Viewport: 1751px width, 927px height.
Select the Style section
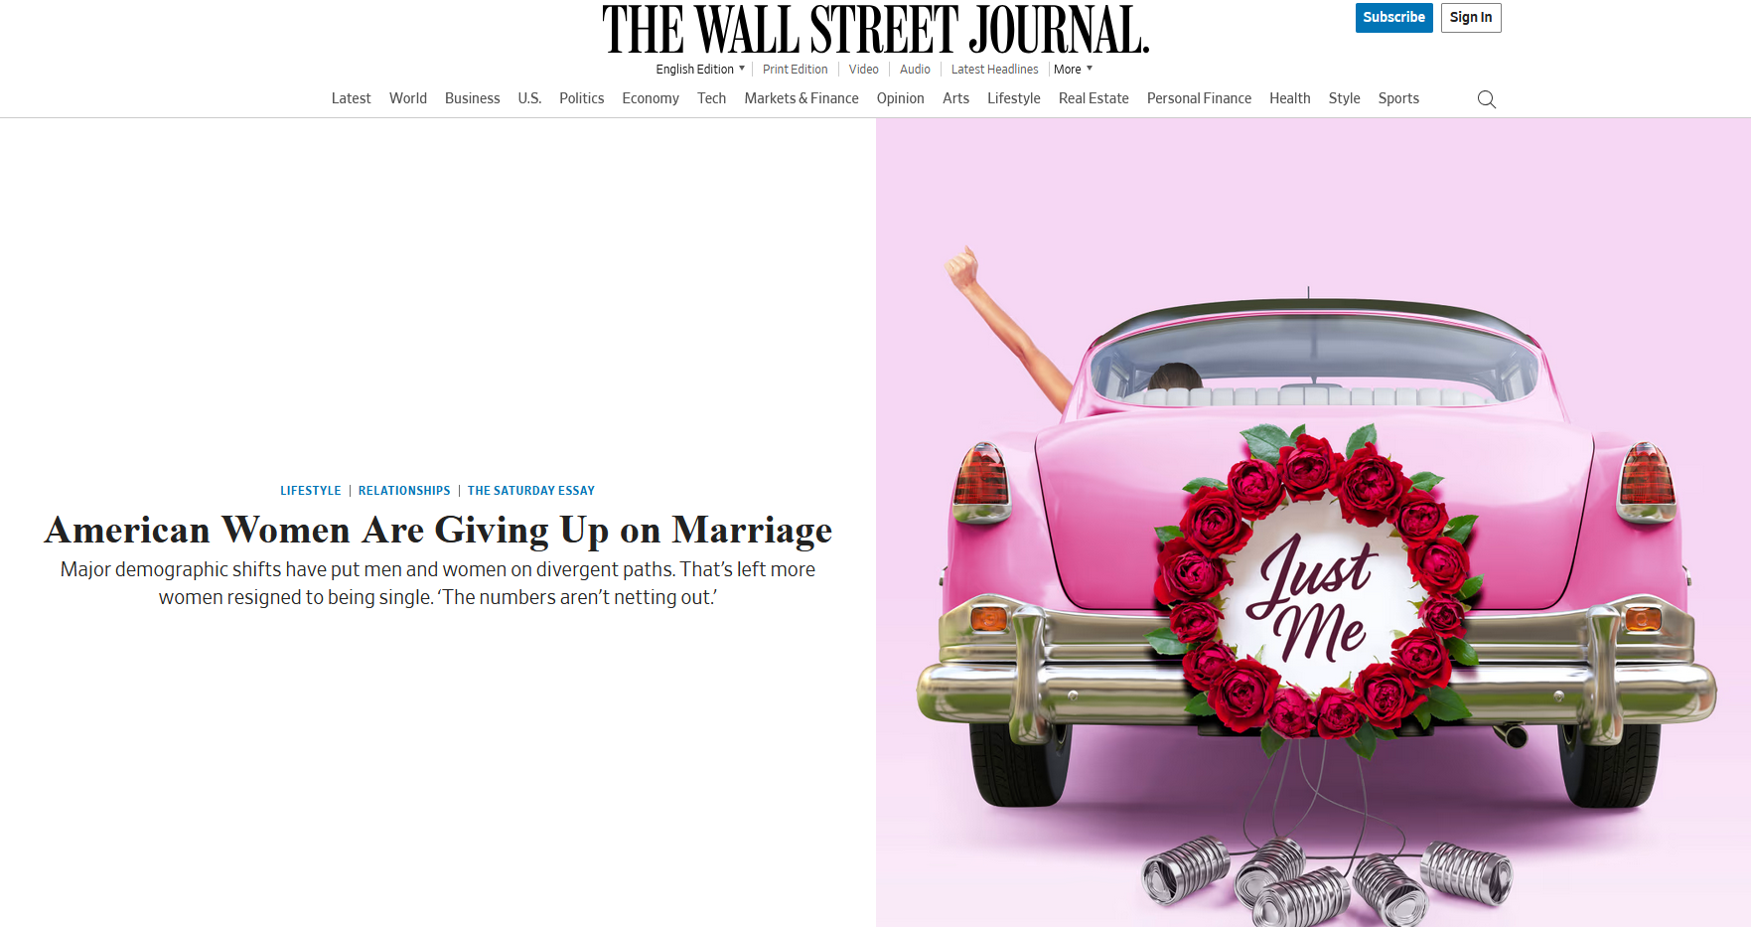pos(1344,98)
